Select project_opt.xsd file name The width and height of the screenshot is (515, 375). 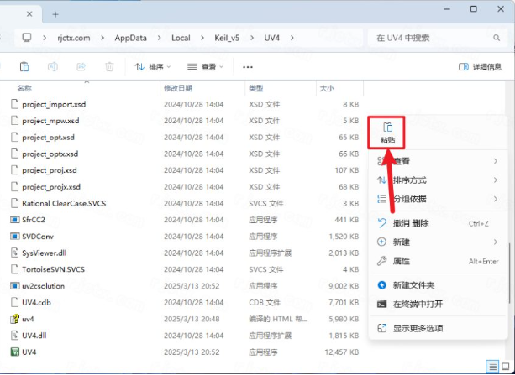[48, 137]
